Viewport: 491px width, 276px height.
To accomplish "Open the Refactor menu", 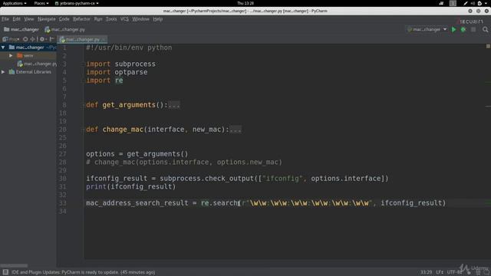I will click(81, 19).
